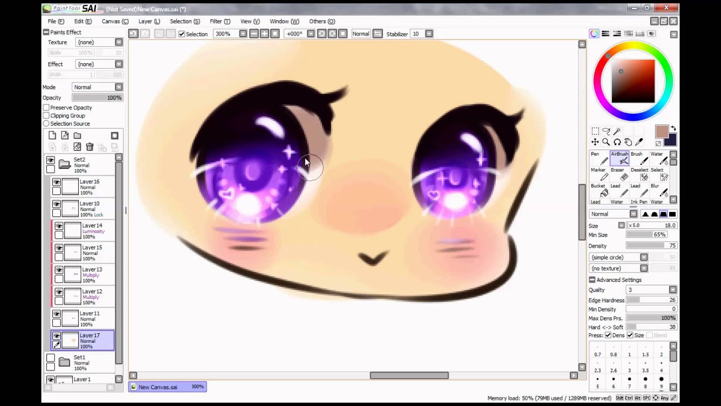Viewport: 721px width, 406px height.
Task: Flip the view horizontally button
Action: tap(377, 34)
